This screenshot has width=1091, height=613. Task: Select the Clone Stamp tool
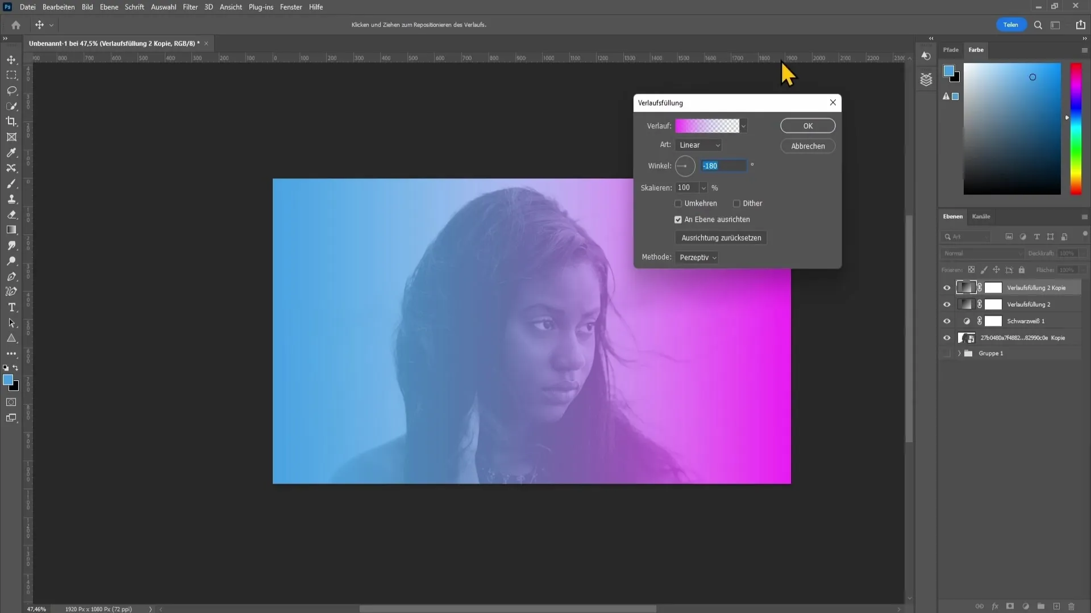click(x=11, y=199)
